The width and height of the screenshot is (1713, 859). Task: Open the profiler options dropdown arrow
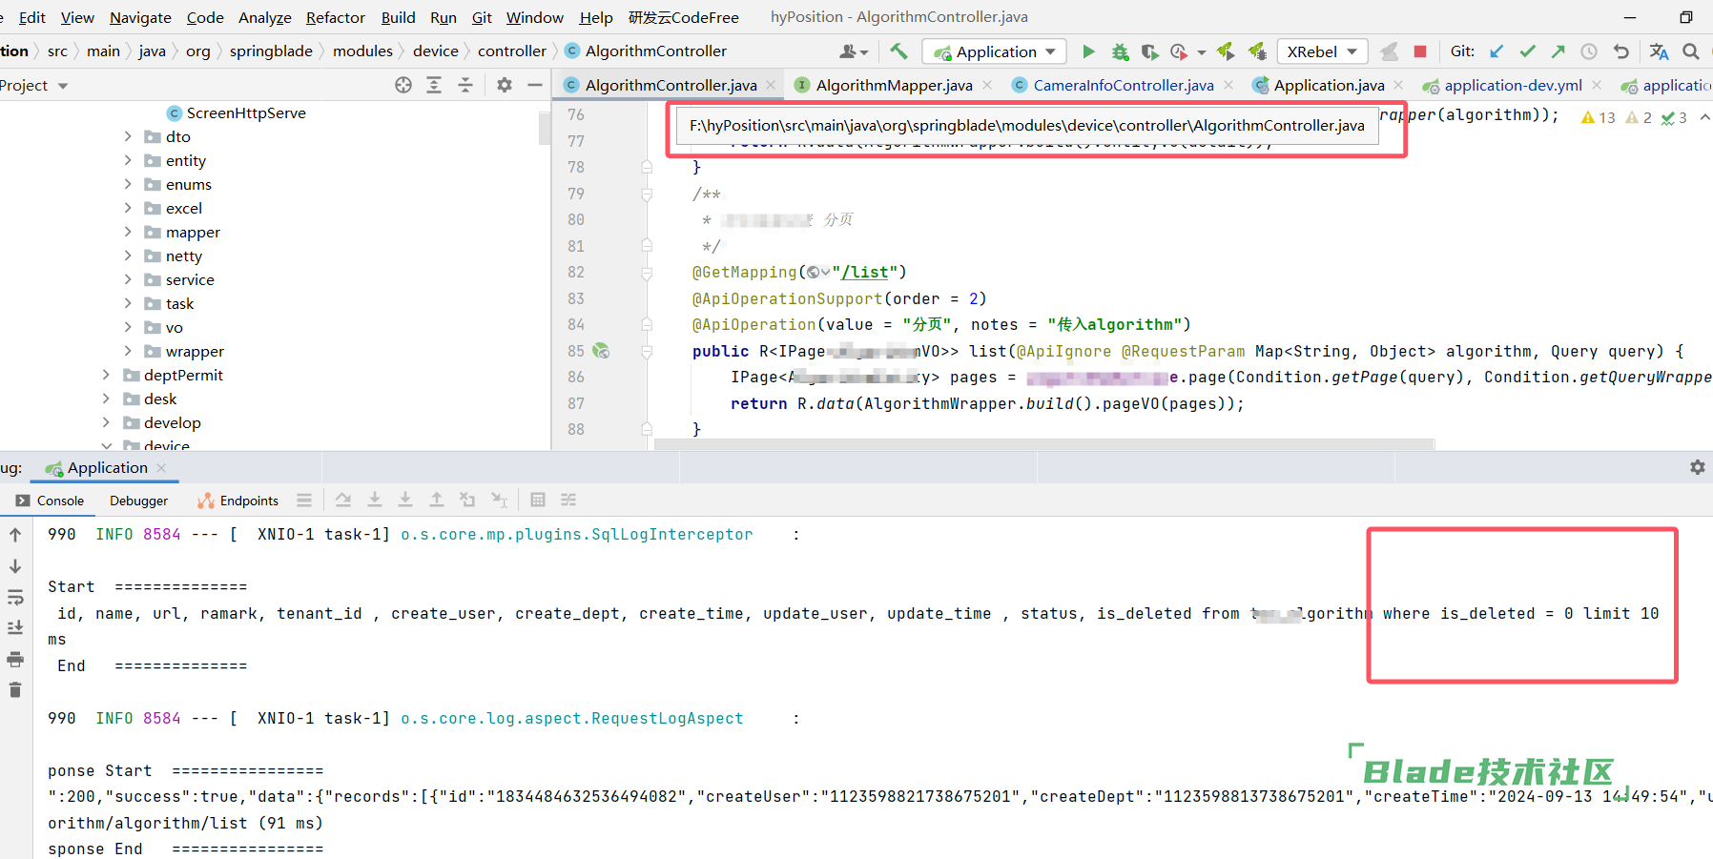click(1202, 52)
